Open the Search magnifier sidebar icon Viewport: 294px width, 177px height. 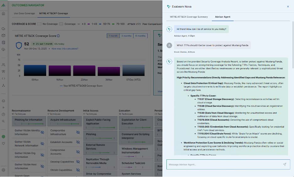click(x=3, y=121)
